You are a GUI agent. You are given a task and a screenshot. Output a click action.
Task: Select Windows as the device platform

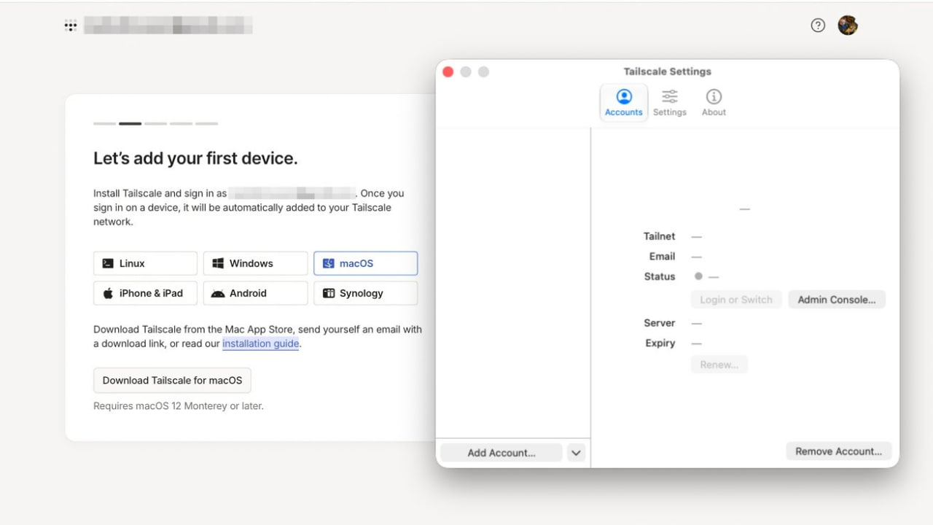point(255,263)
